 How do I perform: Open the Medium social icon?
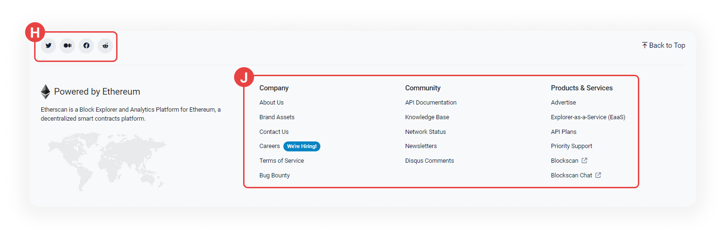pyautogui.click(x=67, y=46)
